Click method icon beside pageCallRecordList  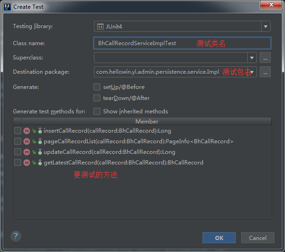[27, 141]
